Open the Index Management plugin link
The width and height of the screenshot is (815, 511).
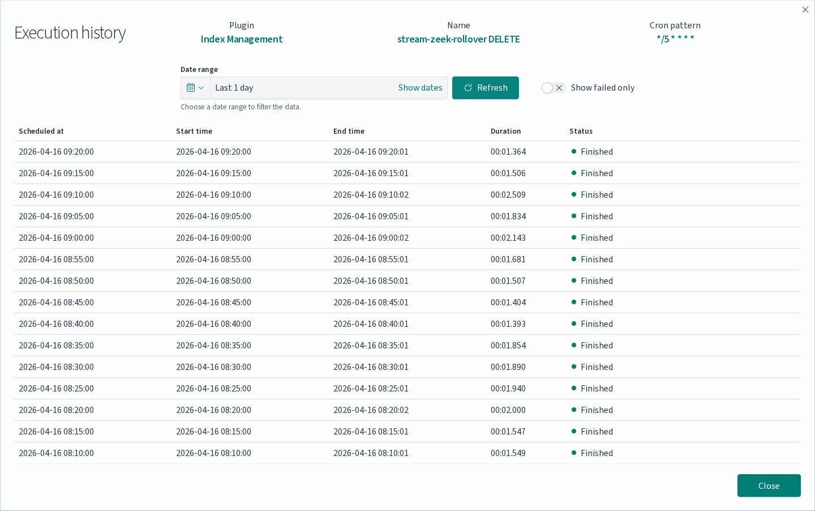242,39
